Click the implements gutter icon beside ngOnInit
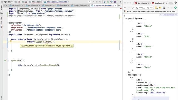Viewport: 178px width, 100px height. click(5, 61)
